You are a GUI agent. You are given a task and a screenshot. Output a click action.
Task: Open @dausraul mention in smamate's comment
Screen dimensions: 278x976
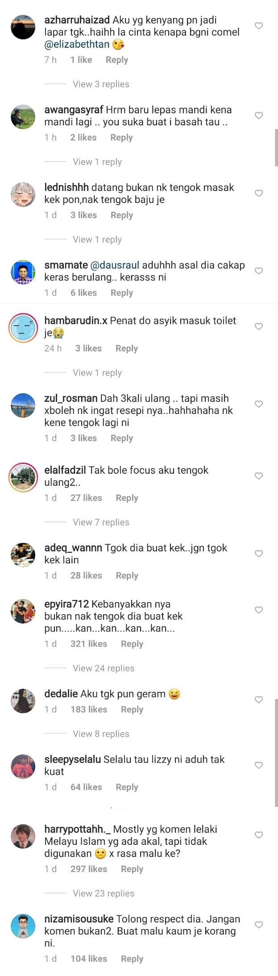click(x=115, y=265)
